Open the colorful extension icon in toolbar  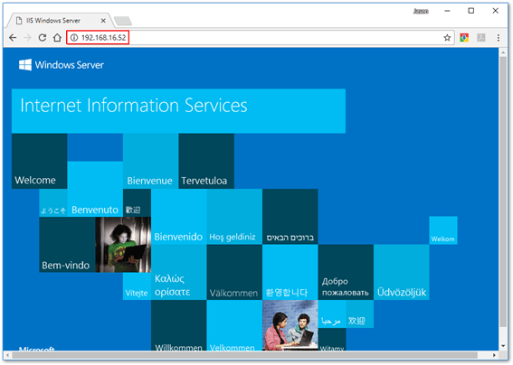point(464,38)
